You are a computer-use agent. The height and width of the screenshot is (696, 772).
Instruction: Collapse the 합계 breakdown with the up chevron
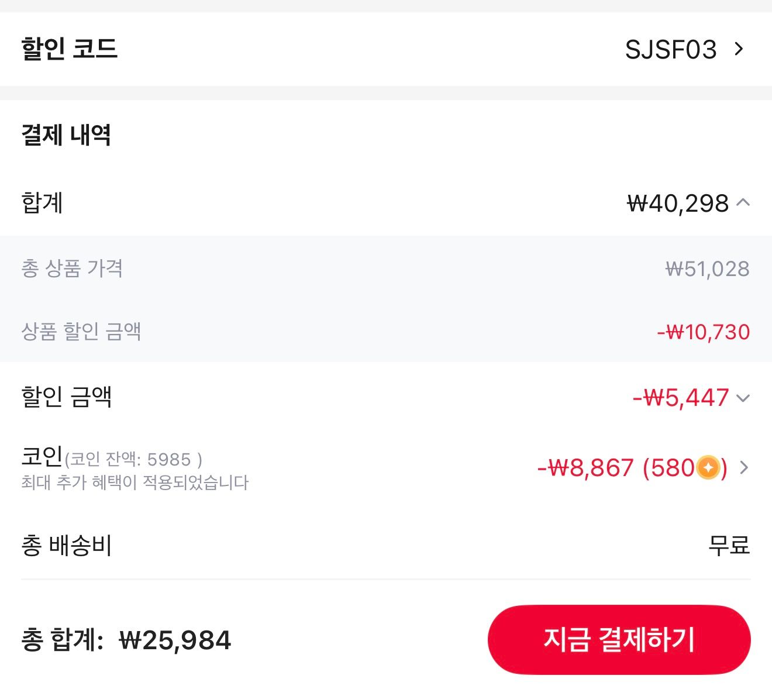coord(743,202)
